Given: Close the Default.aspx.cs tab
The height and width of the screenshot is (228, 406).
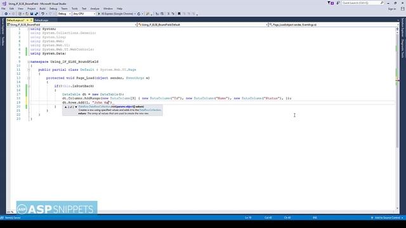Looking at the screenshot, I should [31, 20].
